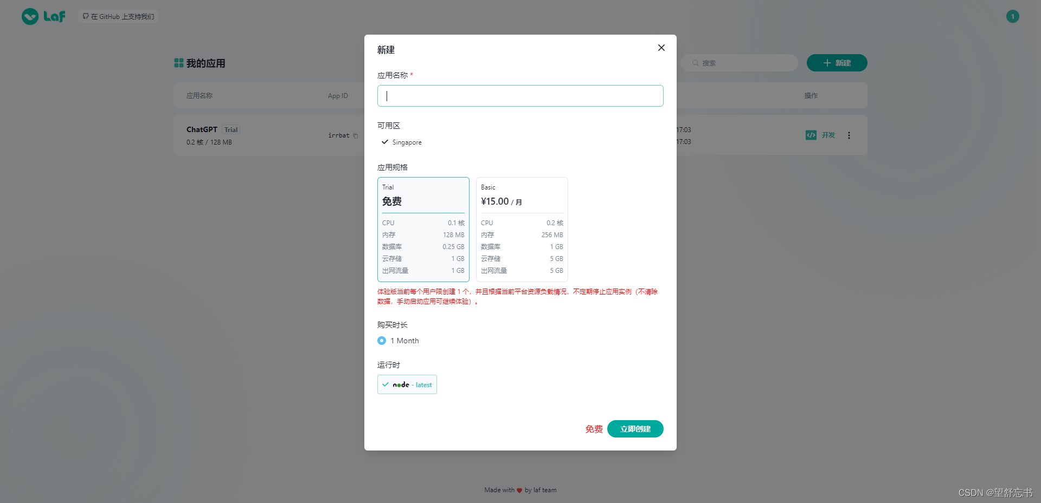Click the 我的应用 grid icon
1041x503 pixels.
(x=178, y=63)
